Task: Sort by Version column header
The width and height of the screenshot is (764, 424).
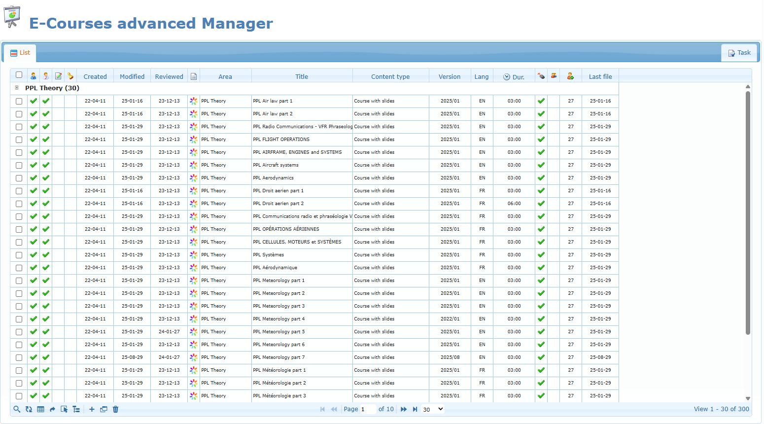Action: click(450, 76)
